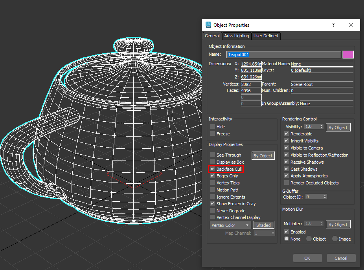Click the Teapot001 name field
This screenshot has width=364, height=270.
pos(284,55)
